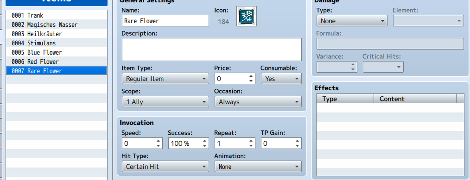This screenshot has width=470, height=180.
Task: Select item 0004 Stimulans
Action: [57, 43]
